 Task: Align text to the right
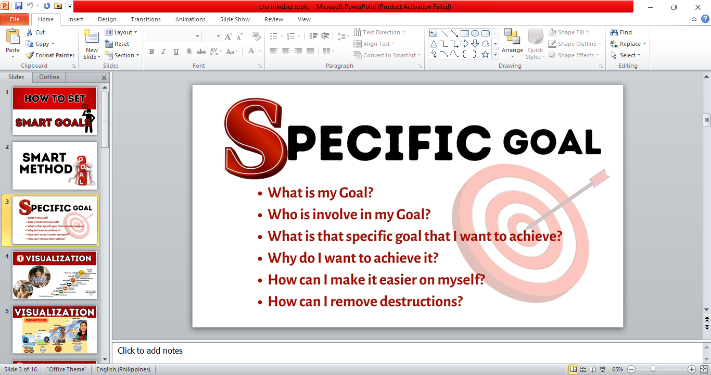[x=298, y=51]
